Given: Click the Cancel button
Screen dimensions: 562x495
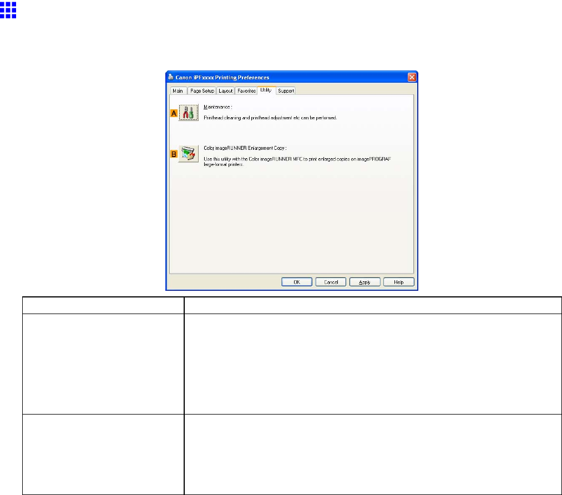Looking at the screenshot, I should pyautogui.click(x=331, y=282).
